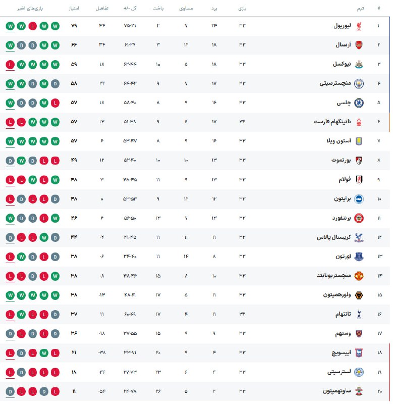Click the Wolverhampton wolf logo

pos(359,295)
